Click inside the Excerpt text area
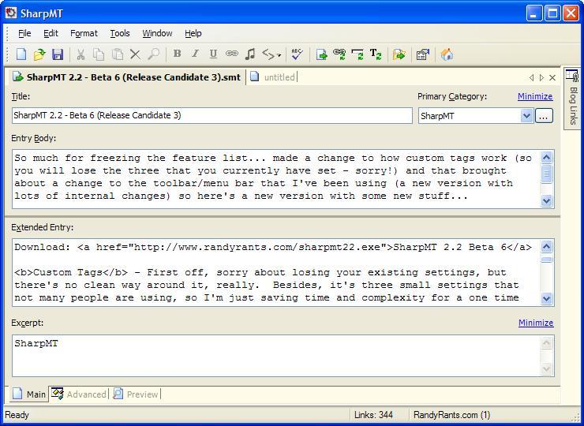The width and height of the screenshot is (584, 426). [x=276, y=356]
